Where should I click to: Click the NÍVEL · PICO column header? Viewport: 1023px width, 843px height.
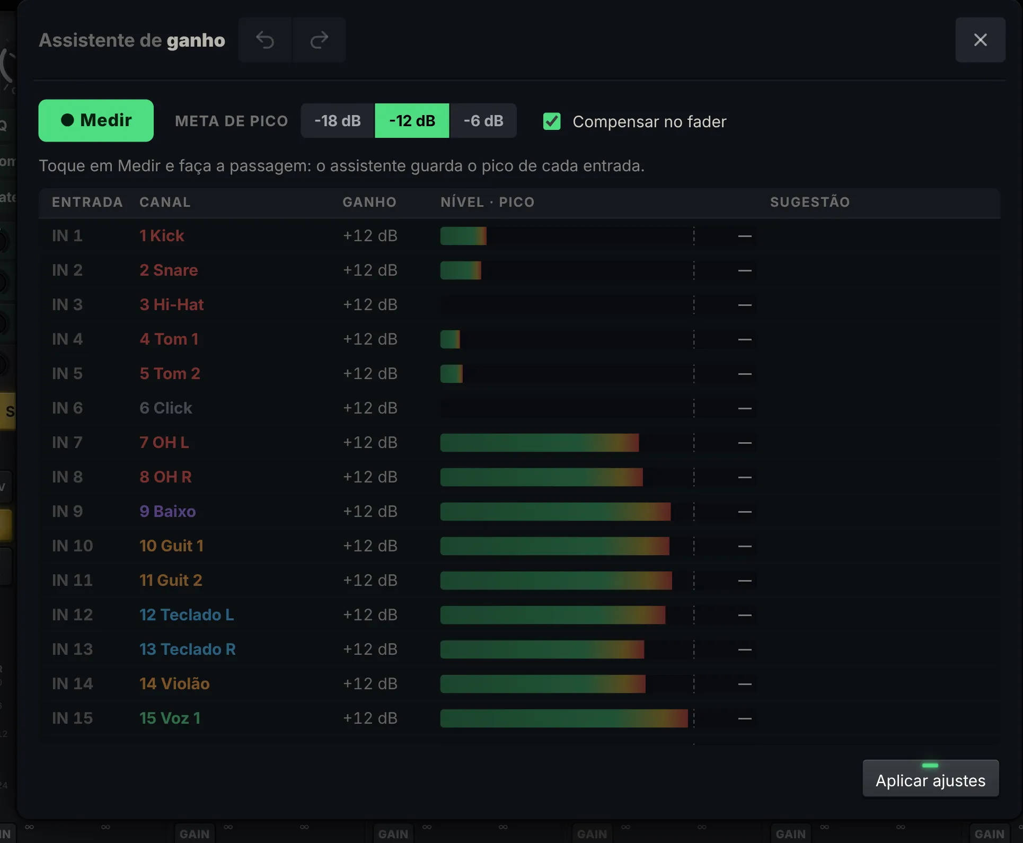[487, 202]
